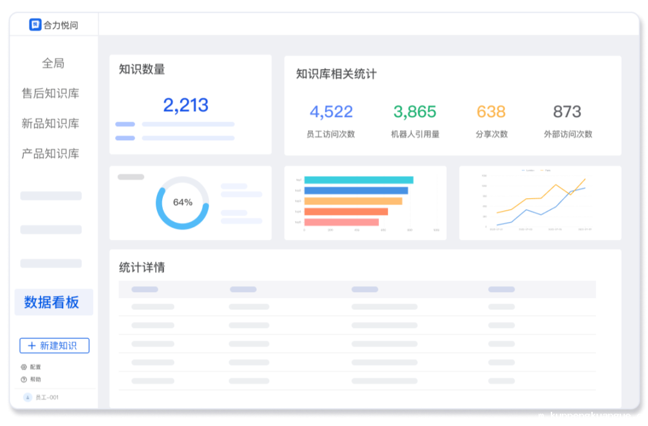Open 新品知识库 knowledge base

(50, 124)
